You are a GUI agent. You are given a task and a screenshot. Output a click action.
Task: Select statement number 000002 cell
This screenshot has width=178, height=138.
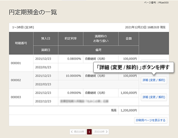(21, 80)
